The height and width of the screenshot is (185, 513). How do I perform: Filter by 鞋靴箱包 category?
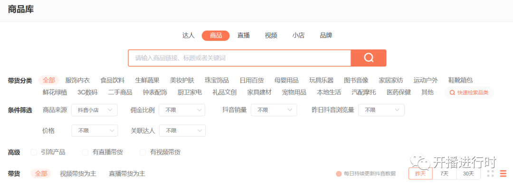[x=461, y=80]
